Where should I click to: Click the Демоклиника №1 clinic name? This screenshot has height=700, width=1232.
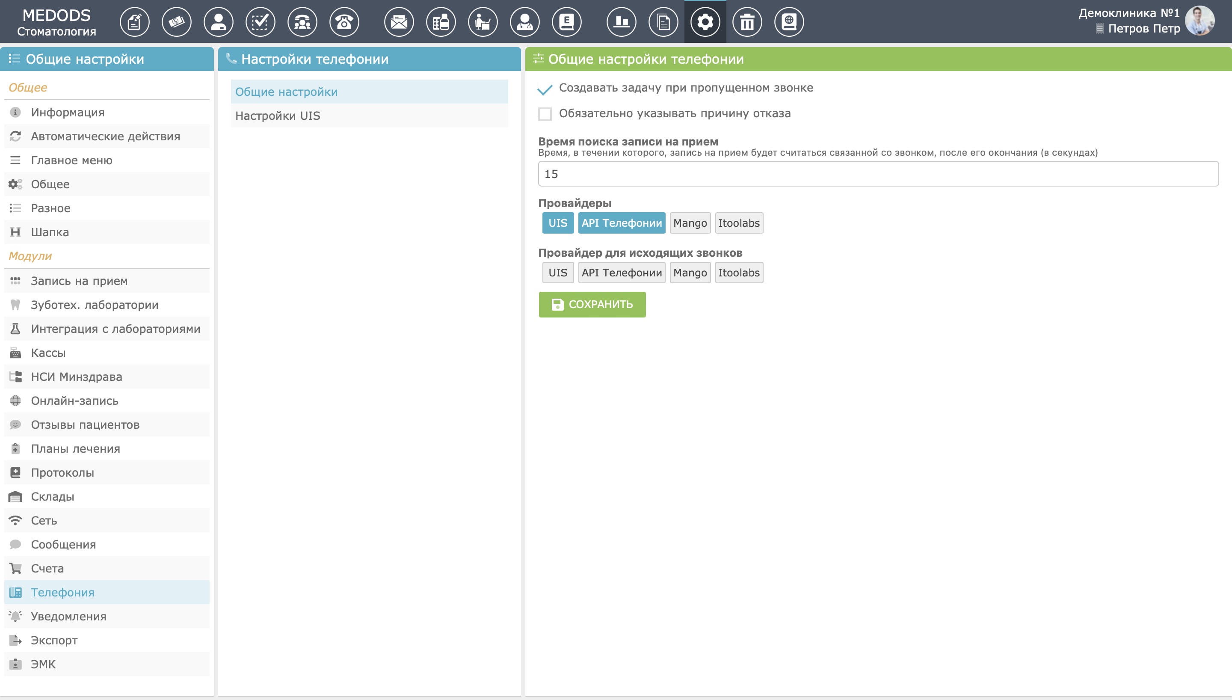(x=1129, y=13)
